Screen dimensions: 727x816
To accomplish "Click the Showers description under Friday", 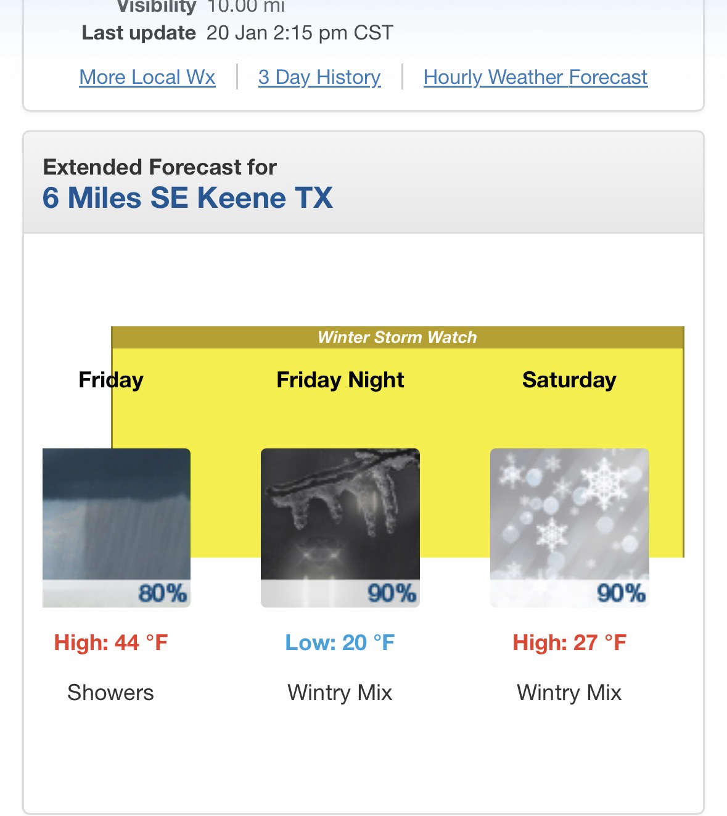I will (x=110, y=693).
